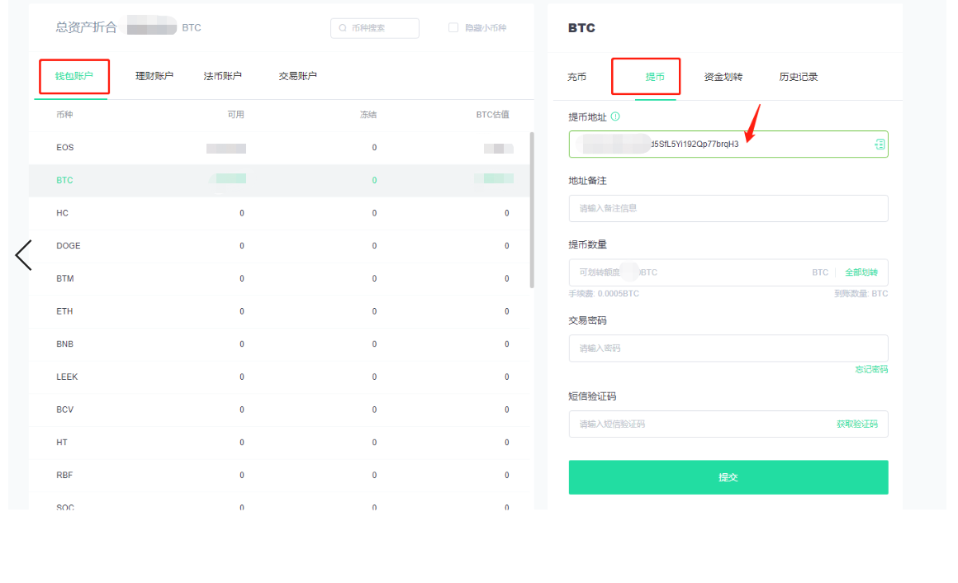Select the BTM coin row
Image resolution: width=958 pixels, height=583 pixels.
click(278, 278)
